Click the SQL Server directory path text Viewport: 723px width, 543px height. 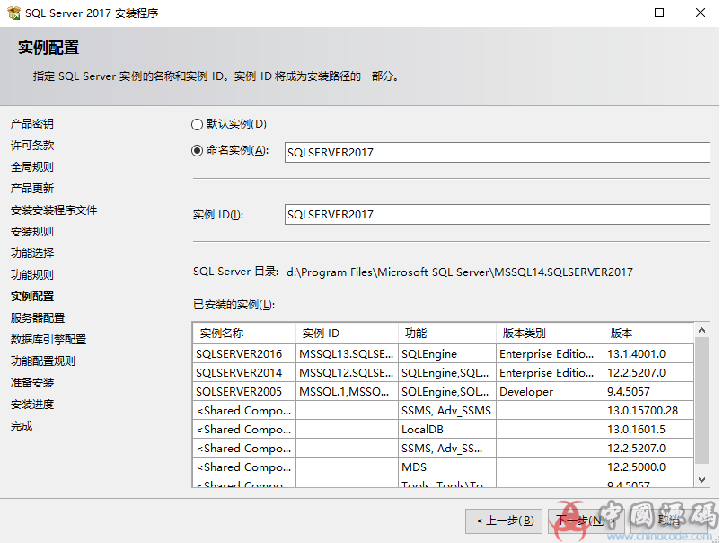[x=459, y=272]
